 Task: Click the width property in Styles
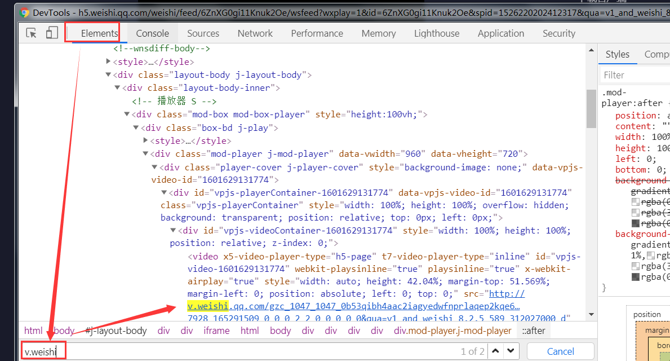point(628,137)
